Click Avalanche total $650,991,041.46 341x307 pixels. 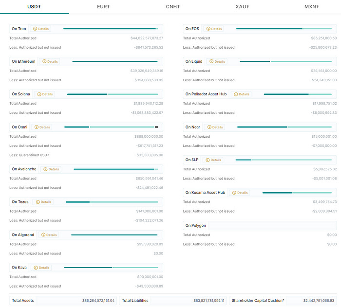150,179
